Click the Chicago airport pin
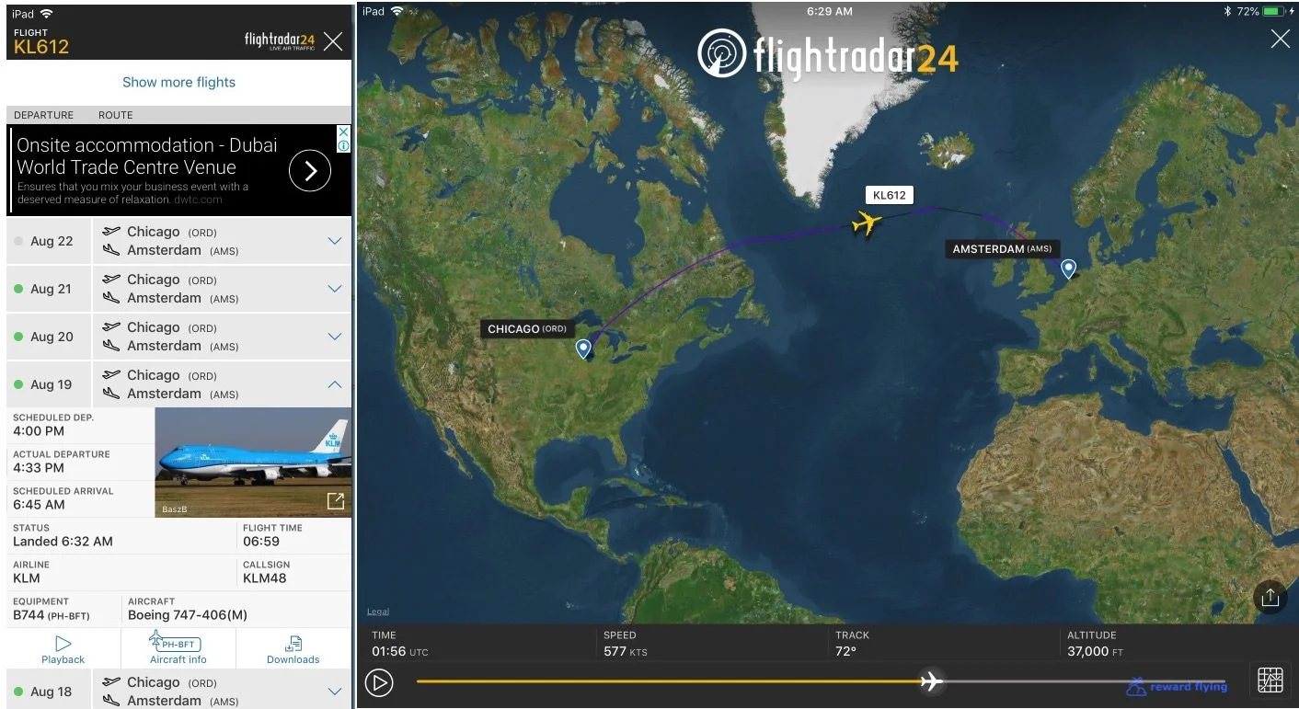 [583, 349]
